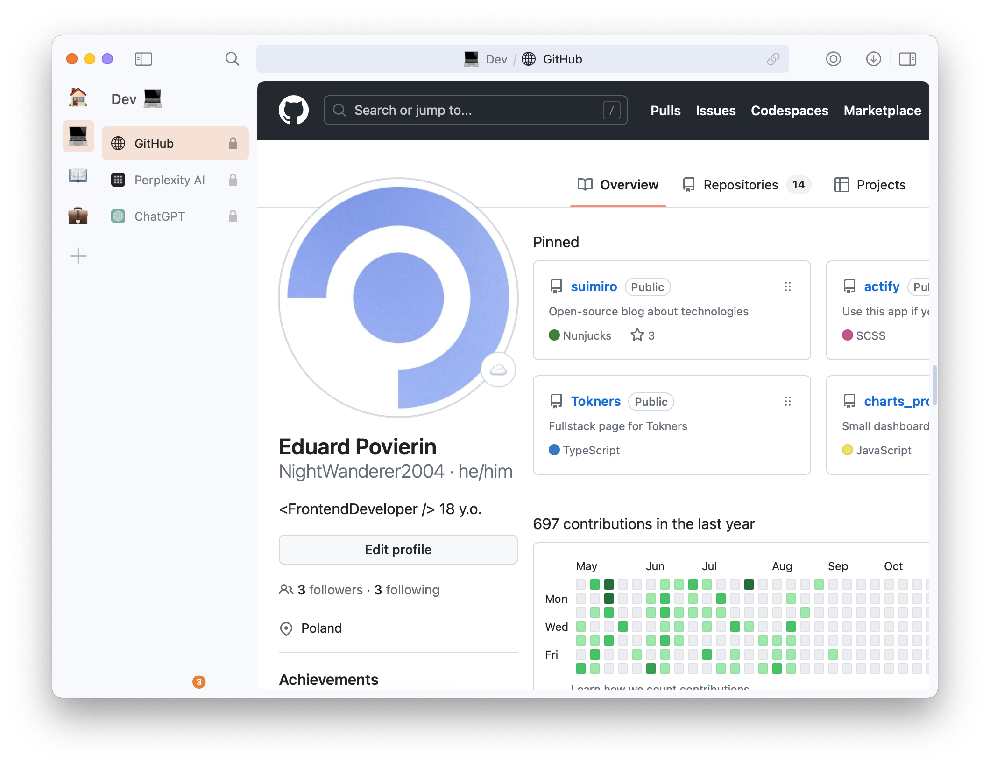
Task: Click the repository icon on actify card
Action: click(x=849, y=286)
